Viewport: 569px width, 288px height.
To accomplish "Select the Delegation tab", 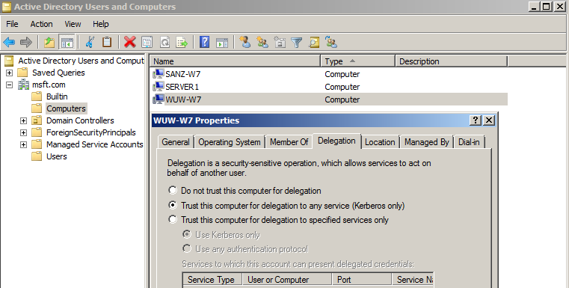I will 336,141.
